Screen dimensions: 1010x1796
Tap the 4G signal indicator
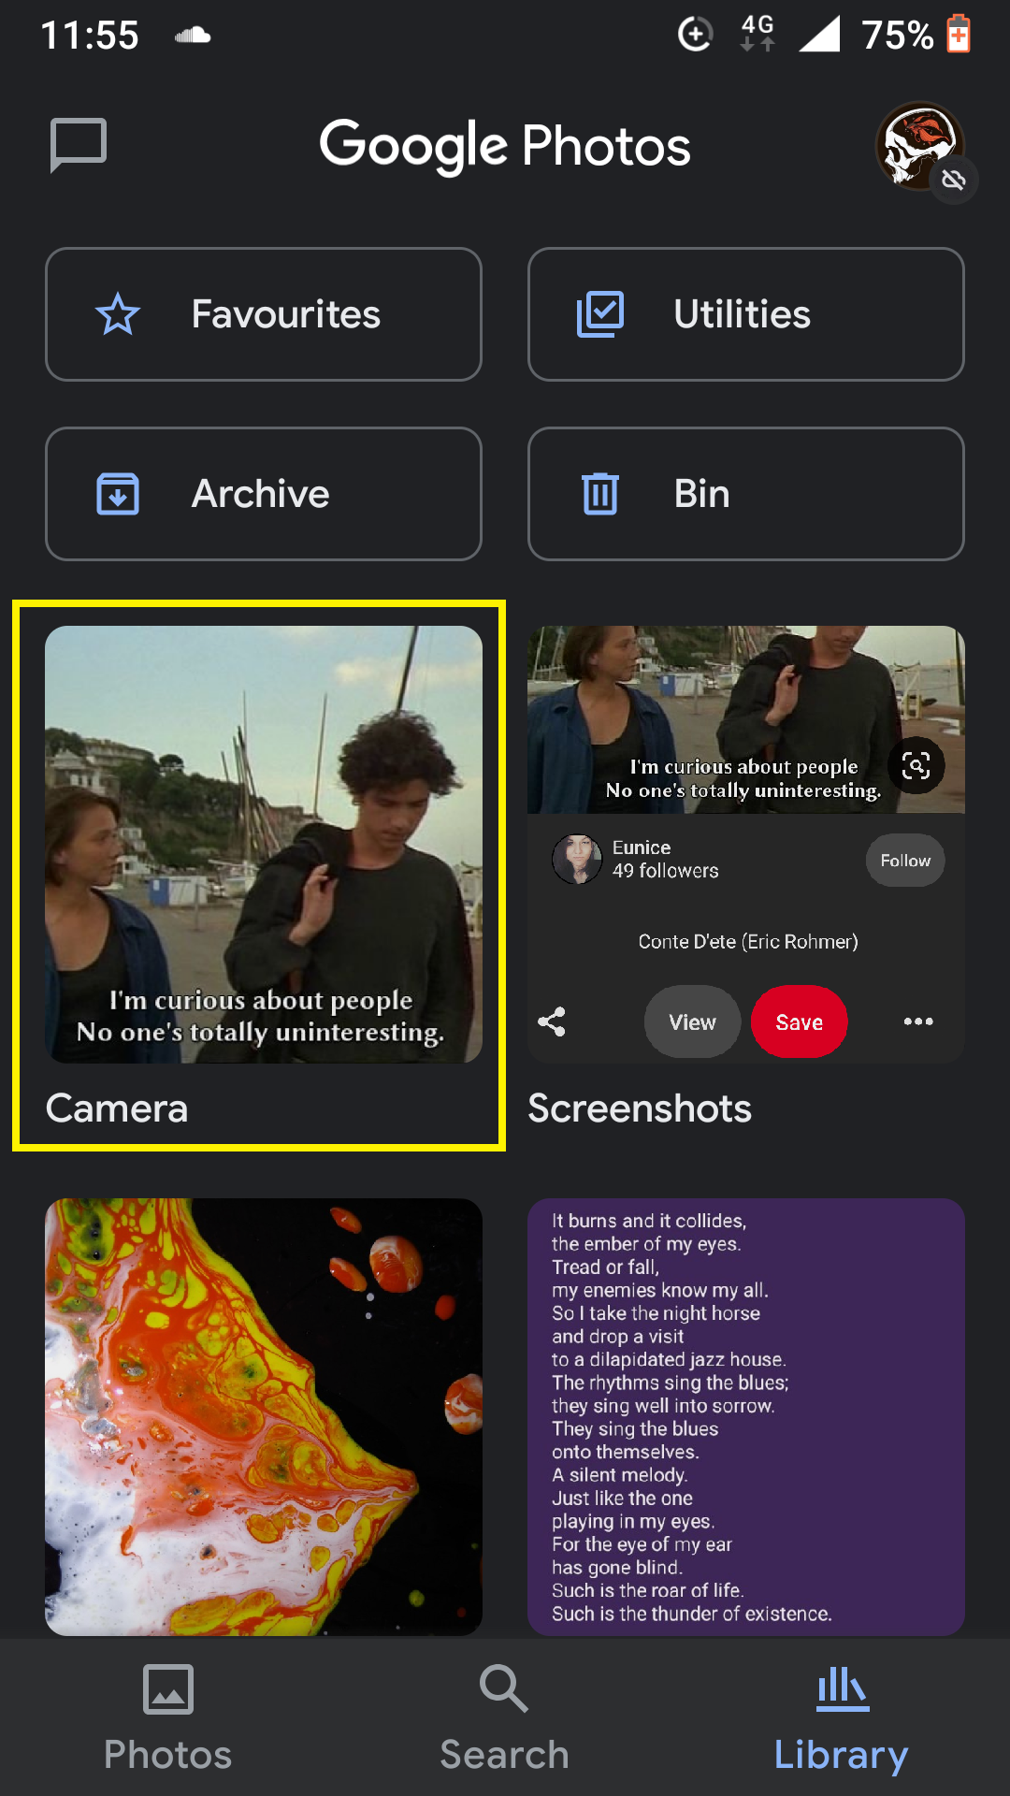(757, 34)
